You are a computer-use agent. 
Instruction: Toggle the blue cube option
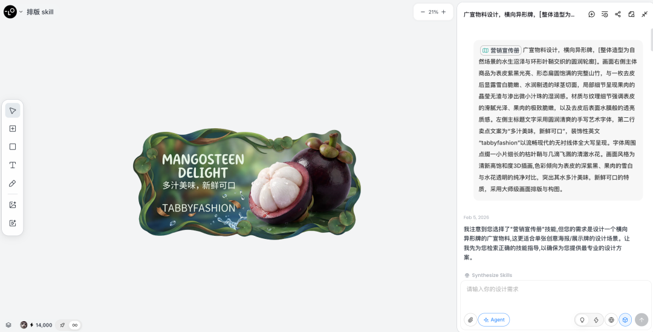(625, 320)
